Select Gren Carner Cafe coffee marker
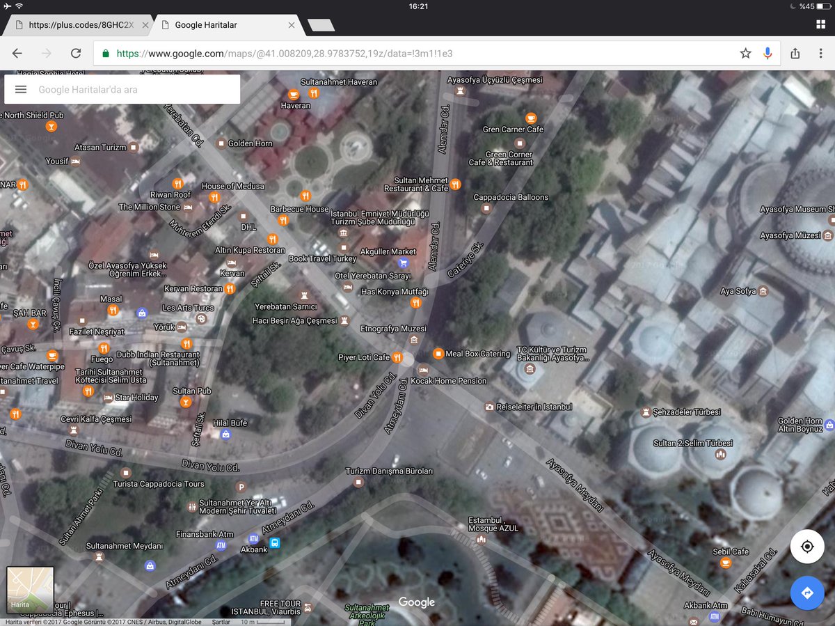 coord(531,118)
